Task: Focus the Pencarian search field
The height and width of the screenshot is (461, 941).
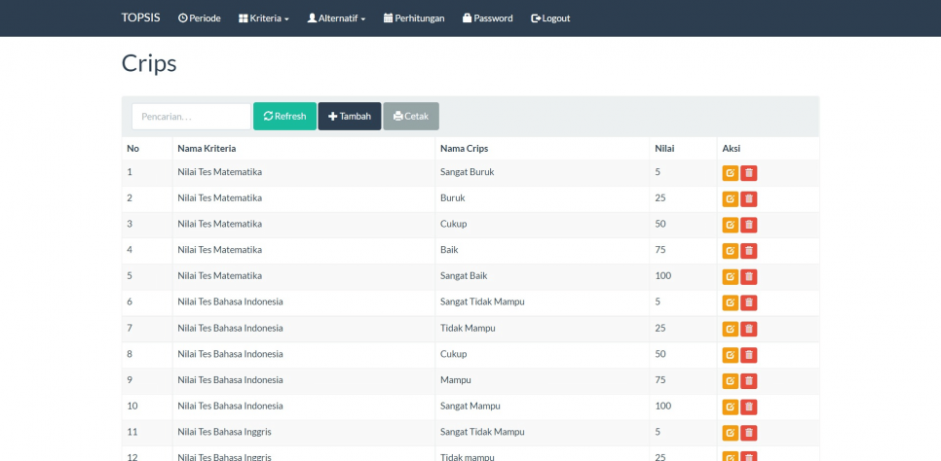Action: [x=191, y=117]
